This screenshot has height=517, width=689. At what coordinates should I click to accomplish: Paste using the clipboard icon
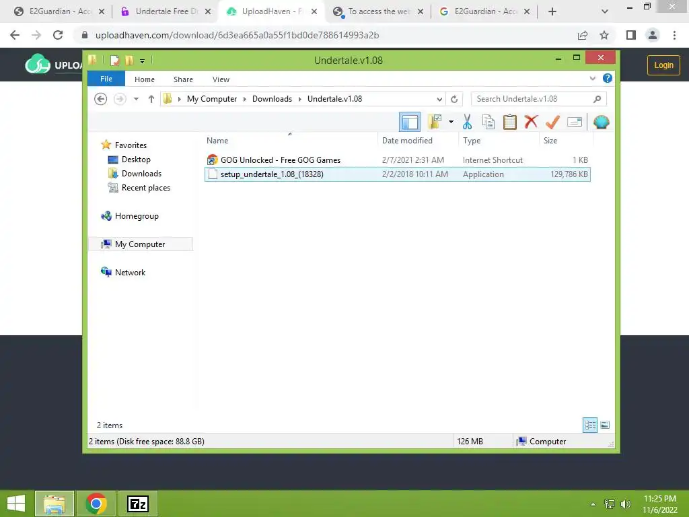510,122
